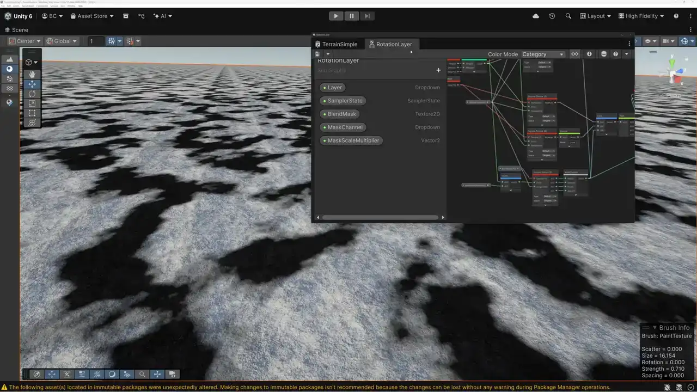Add a new blackboard property with plus
Image resolution: width=697 pixels, height=392 pixels.
coord(438,70)
